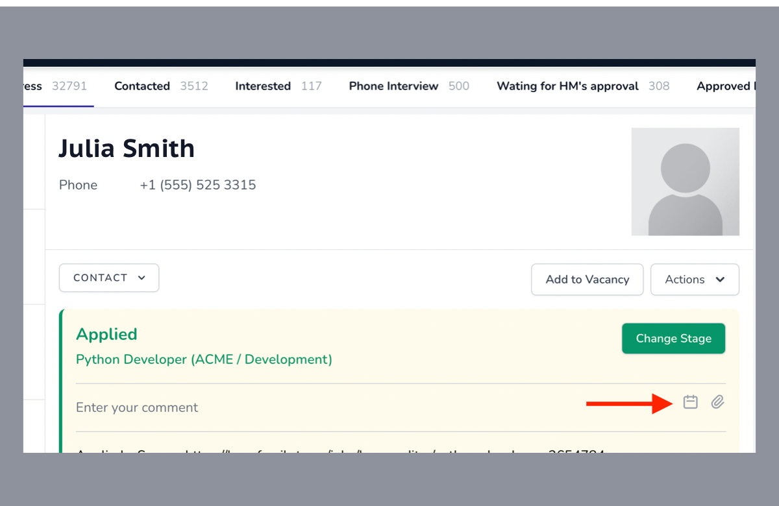Screen dimensions: 779x506
Task: Click the Add to Vacancy button
Action: coord(587,280)
